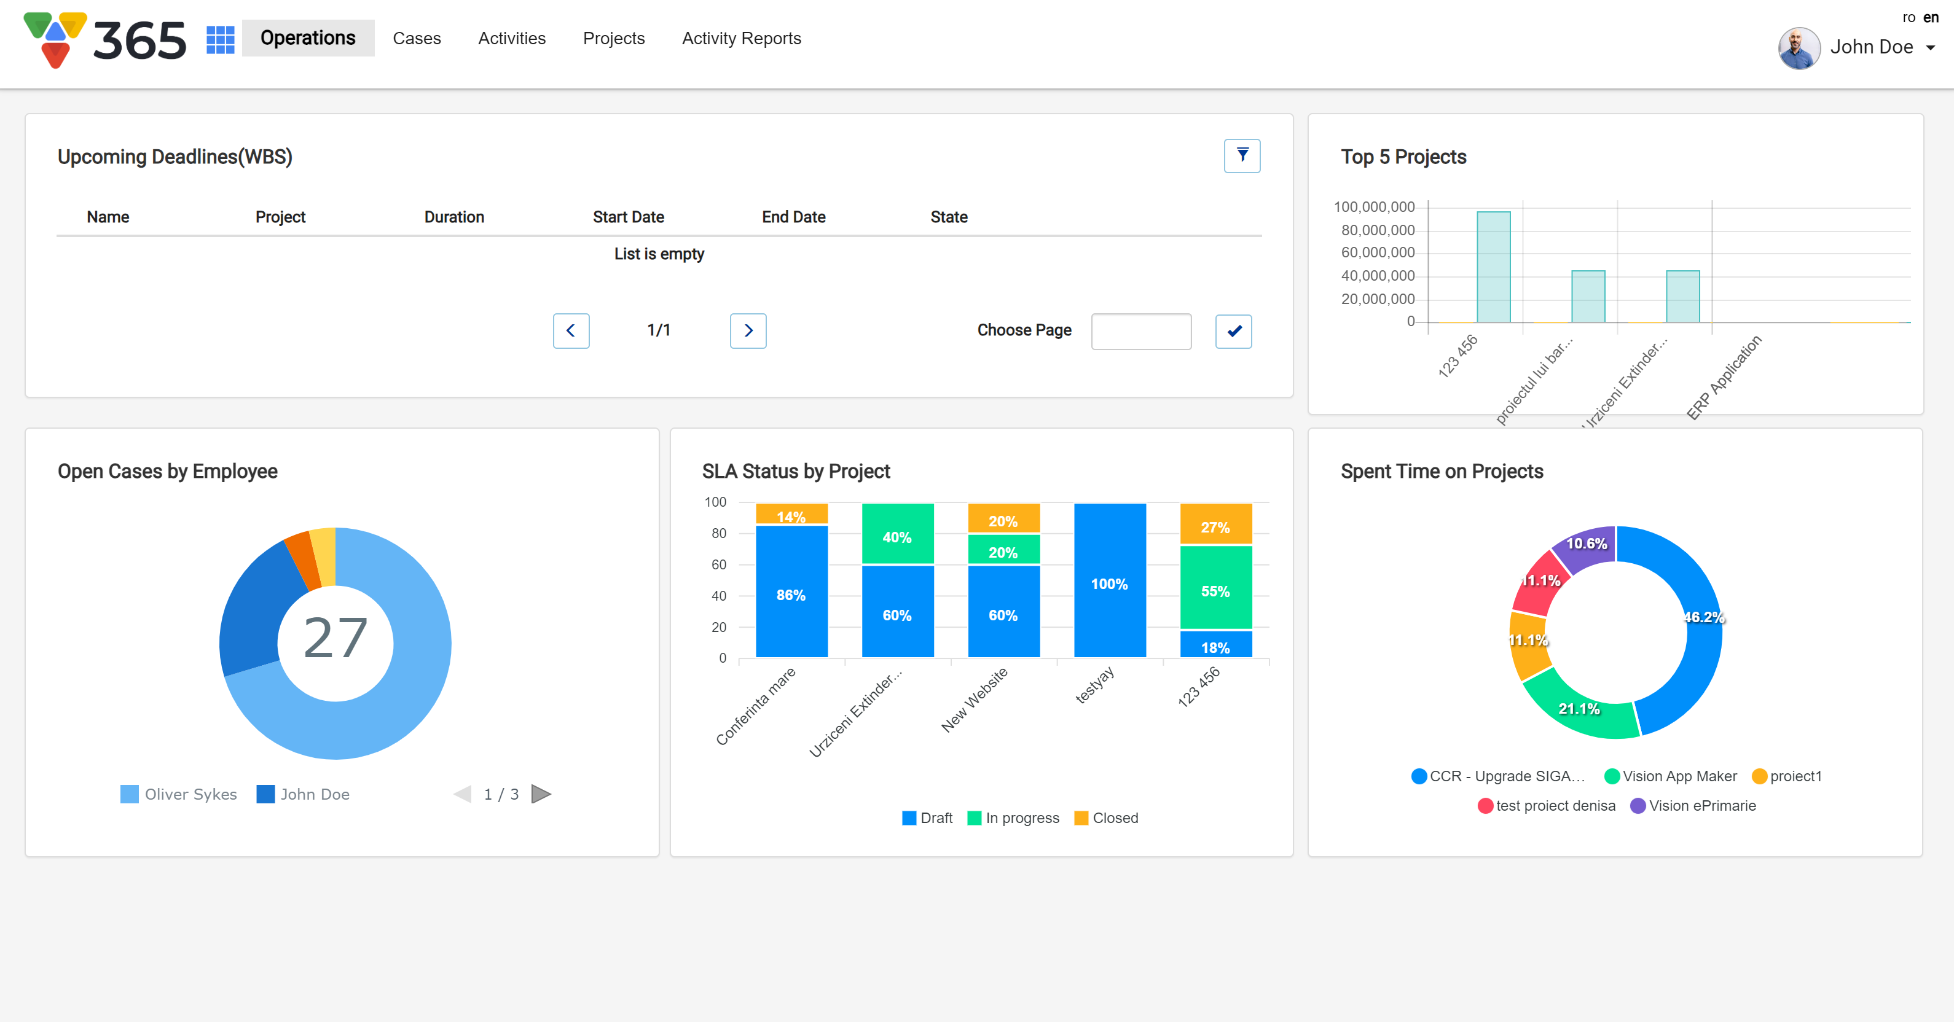
Task: Click the Vision ePrimarie purple legend swatch
Action: pyautogui.click(x=1638, y=806)
